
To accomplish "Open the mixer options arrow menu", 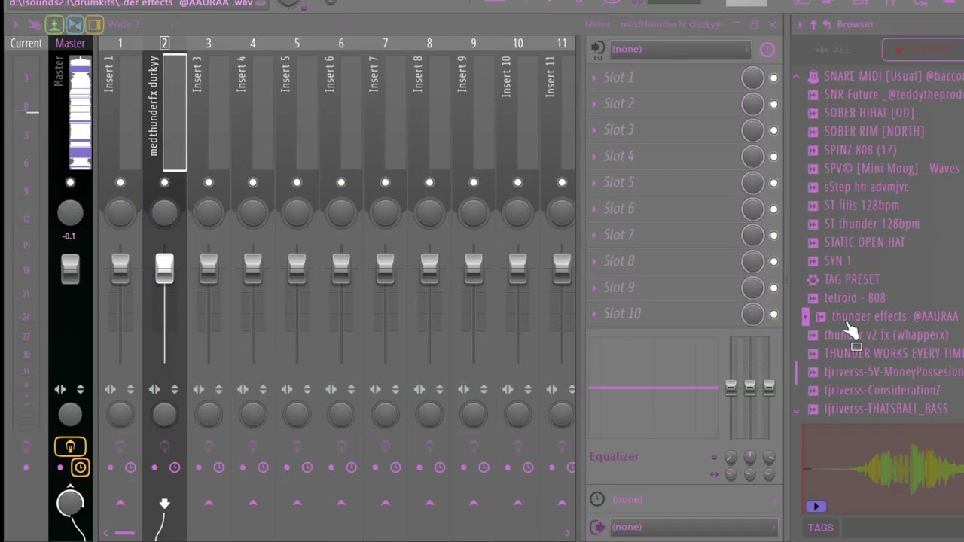I will pos(16,25).
